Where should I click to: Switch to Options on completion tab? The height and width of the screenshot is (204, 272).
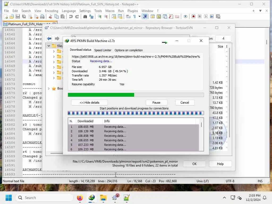(x=129, y=50)
